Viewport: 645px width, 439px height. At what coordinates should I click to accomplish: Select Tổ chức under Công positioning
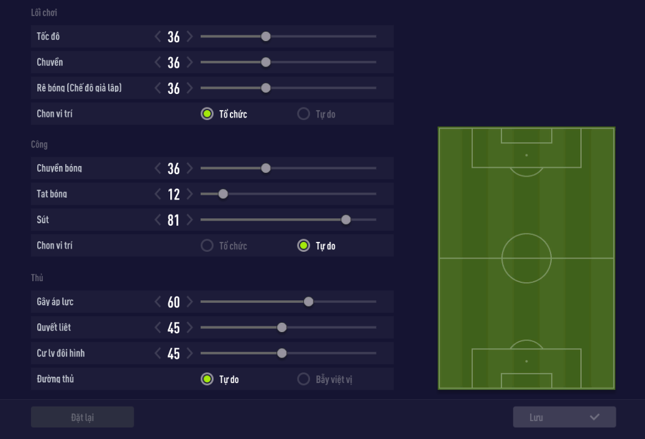[207, 246]
